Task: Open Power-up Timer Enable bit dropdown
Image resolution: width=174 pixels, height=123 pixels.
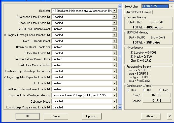Action: (x=84, y=23)
